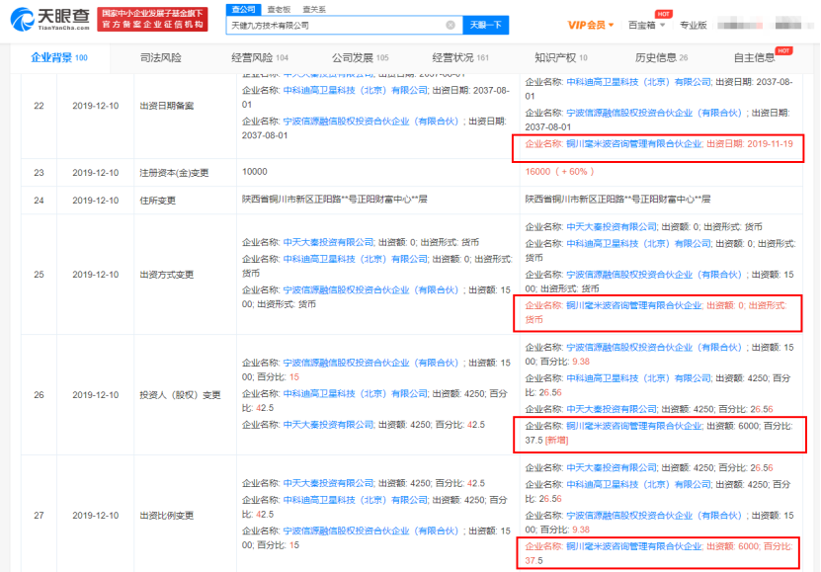Switch to the 查公司 search tab
Screen dimensions: 821x572
click(243, 10)
